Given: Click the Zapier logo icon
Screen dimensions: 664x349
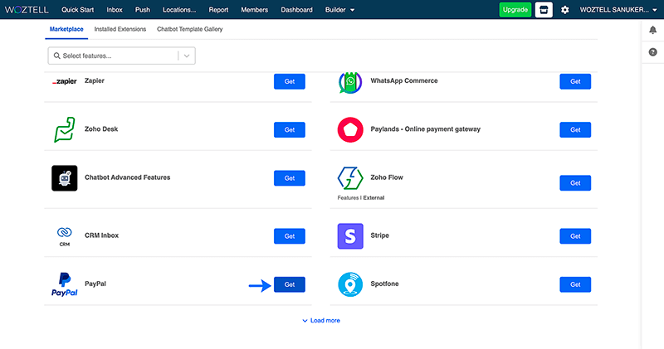Looking at the screenshot, I should 65,81.
